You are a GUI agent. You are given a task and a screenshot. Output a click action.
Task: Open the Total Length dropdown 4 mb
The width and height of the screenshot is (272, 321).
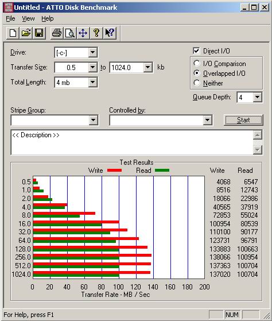92,82
